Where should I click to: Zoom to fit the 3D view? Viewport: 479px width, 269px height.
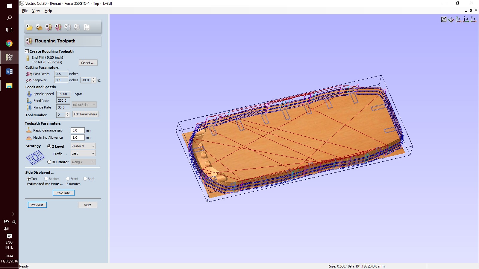click(x=444, y=19)
